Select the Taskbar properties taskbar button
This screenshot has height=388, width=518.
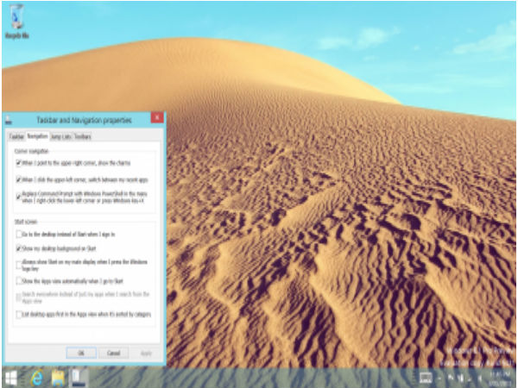pos(79,379)
